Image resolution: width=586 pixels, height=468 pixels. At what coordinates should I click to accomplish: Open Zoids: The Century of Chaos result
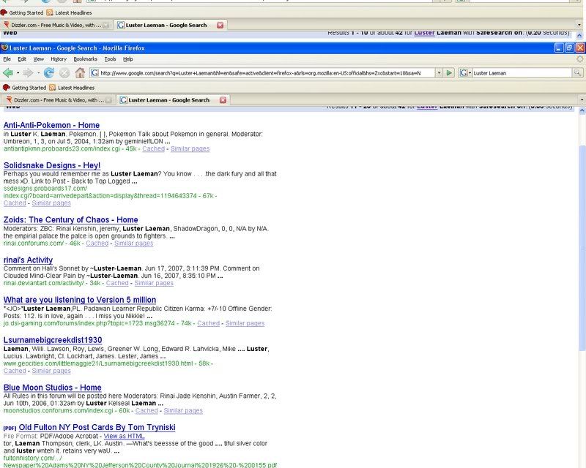pos(70,220)
